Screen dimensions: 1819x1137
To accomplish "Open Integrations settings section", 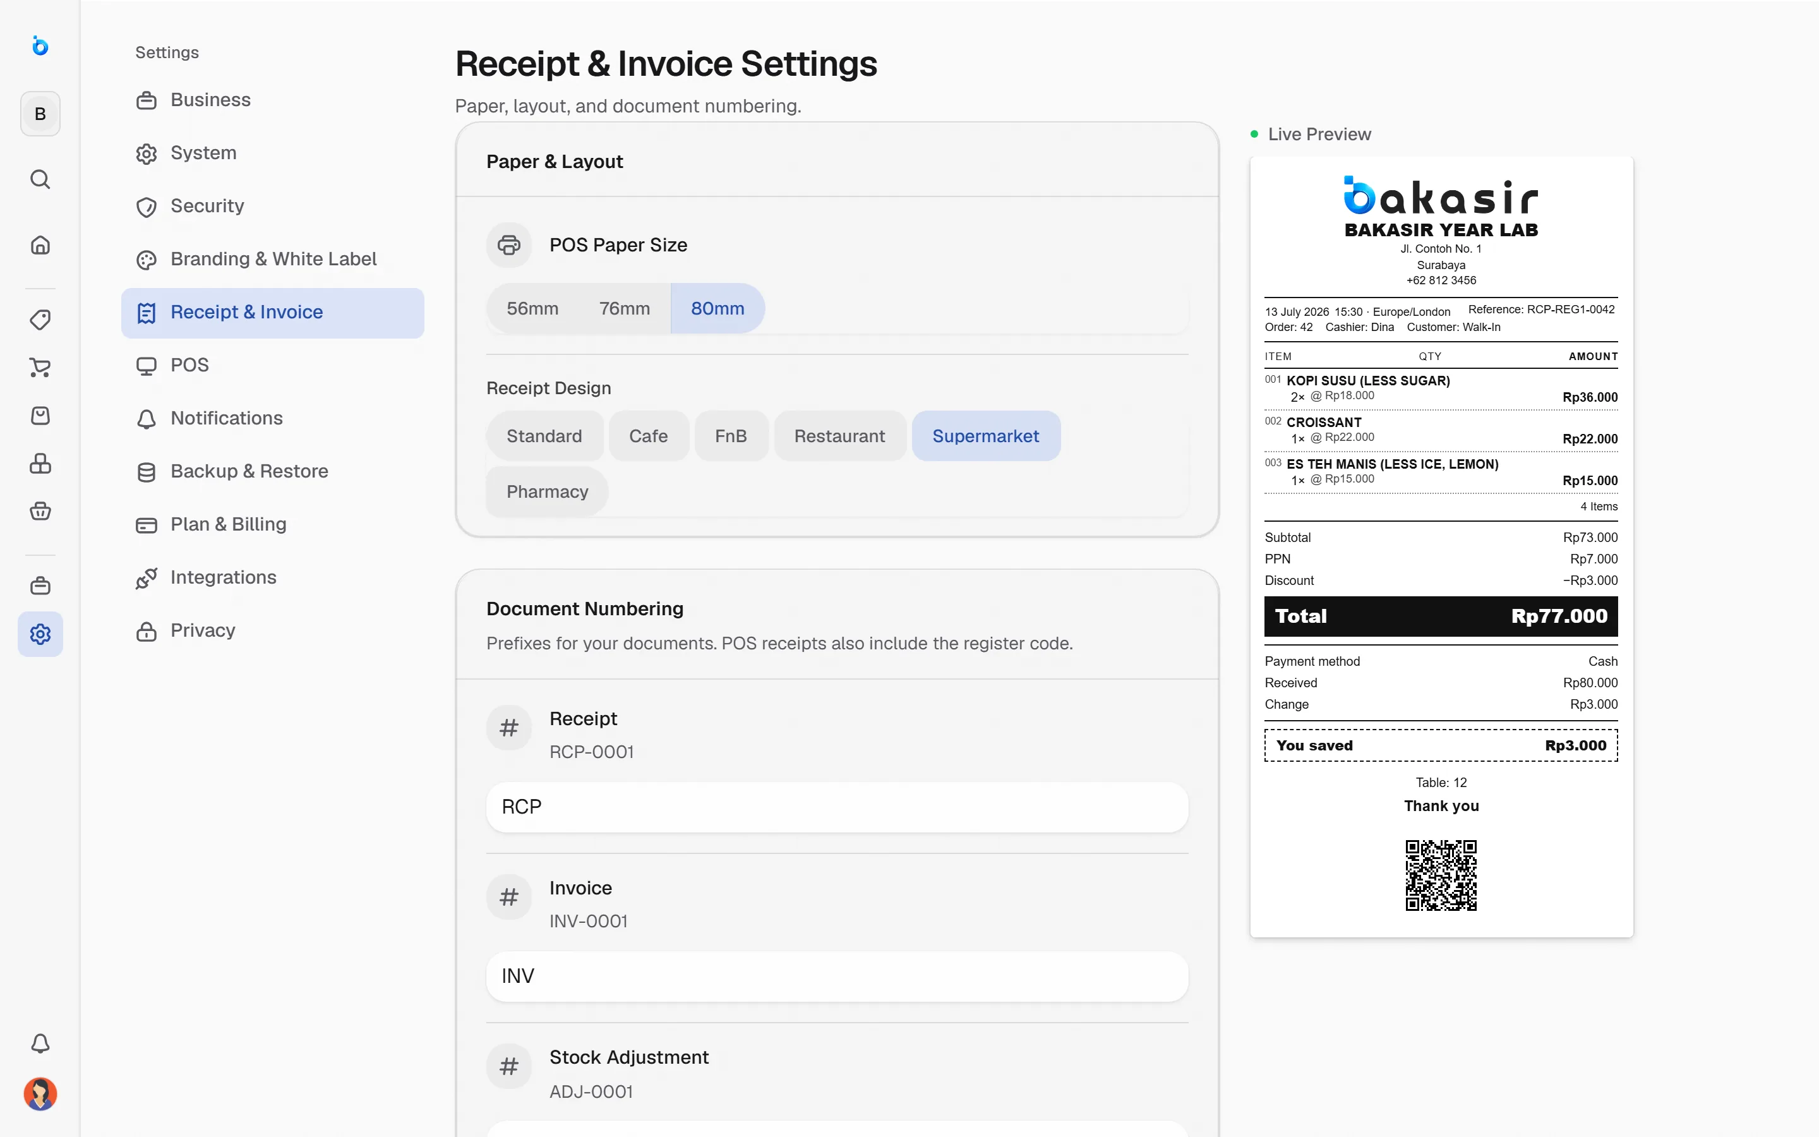I will click(273, 577).
